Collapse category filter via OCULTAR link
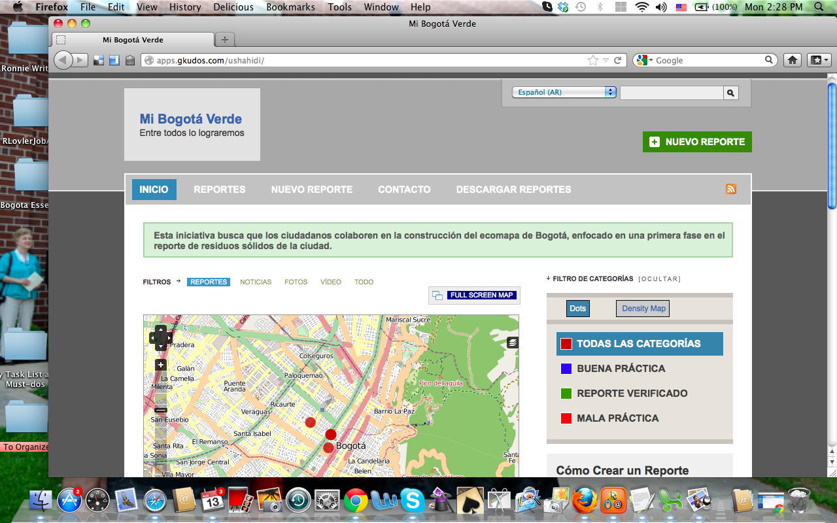This screenshot has height=523, width=837. (x=659, y=279)
